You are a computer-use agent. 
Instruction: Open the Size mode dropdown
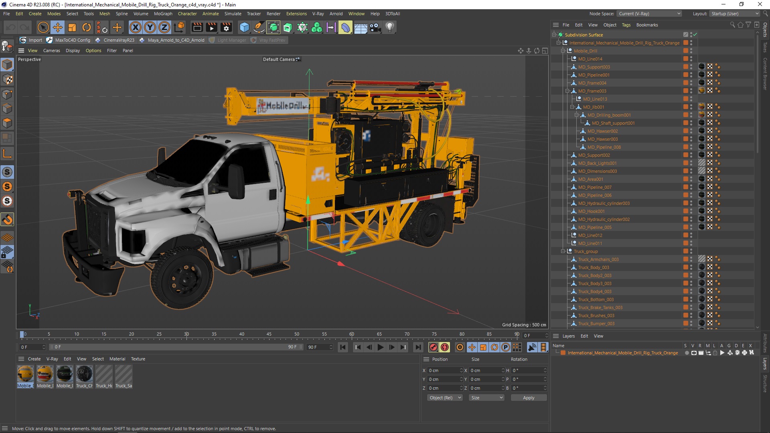click(486, 398)
